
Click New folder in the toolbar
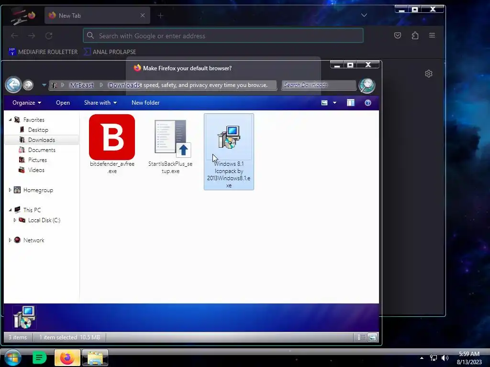tap(145, 103)
